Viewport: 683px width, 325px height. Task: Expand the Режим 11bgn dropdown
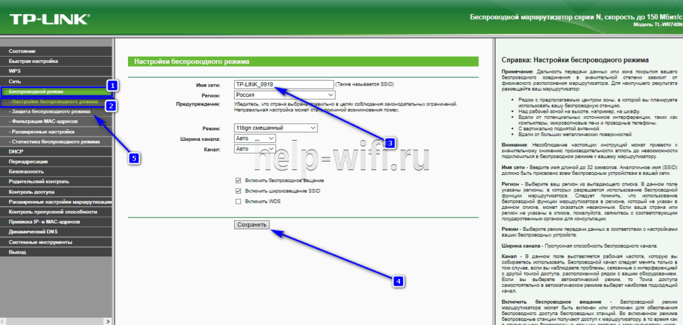pos(275,127)
